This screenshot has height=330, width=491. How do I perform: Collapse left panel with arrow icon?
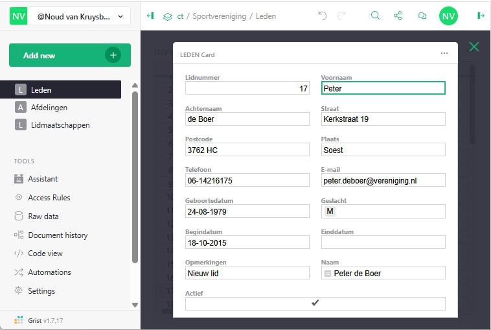tap(150, 16)
